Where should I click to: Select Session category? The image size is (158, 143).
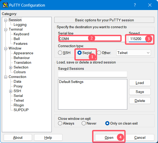(x=15, y=20)
